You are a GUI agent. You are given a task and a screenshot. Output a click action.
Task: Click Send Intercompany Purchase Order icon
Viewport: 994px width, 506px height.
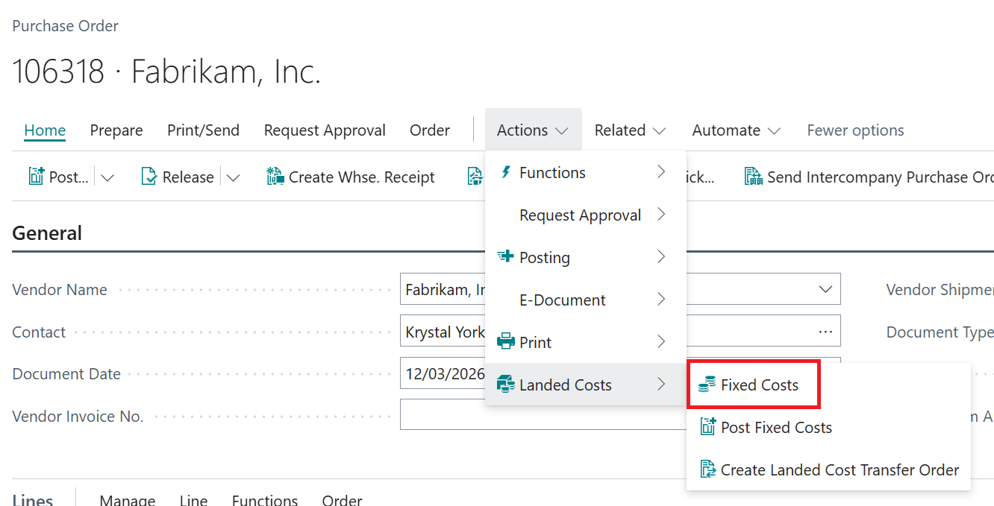754,177
